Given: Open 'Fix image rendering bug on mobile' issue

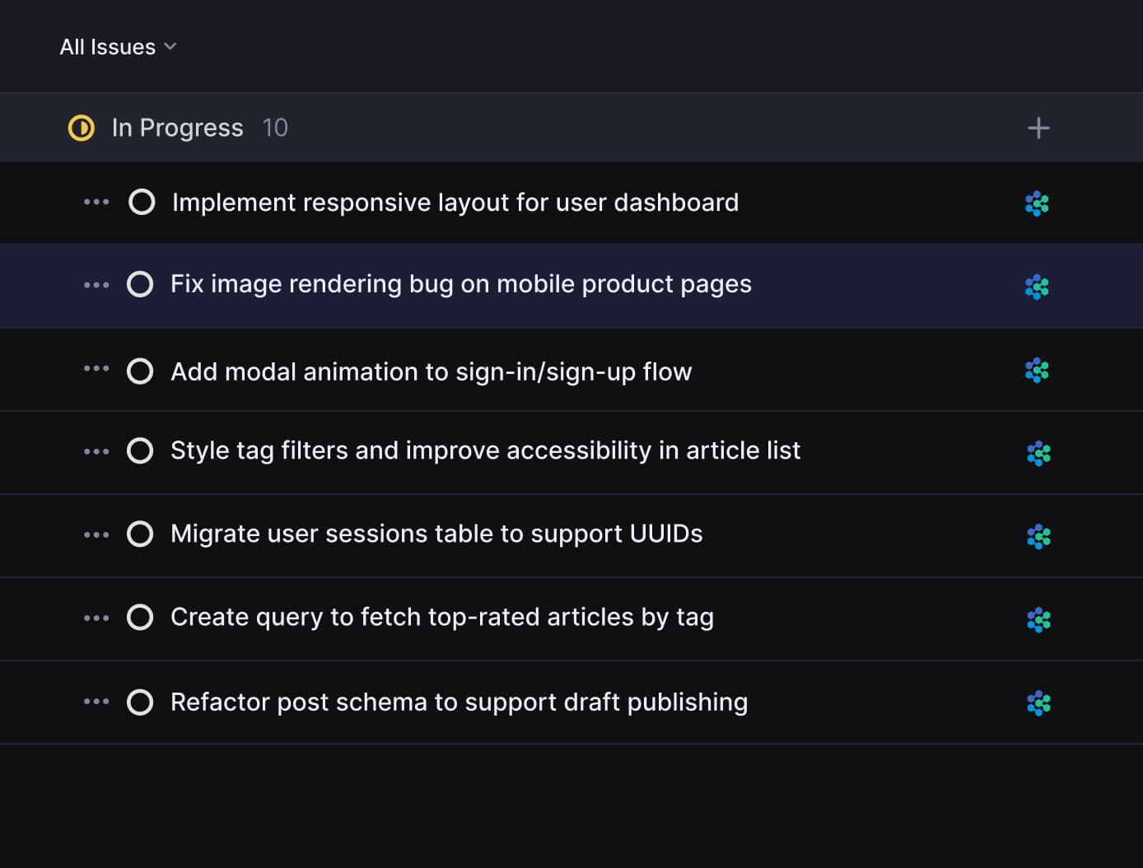Looking at the screenshot, I should (460, 284).
